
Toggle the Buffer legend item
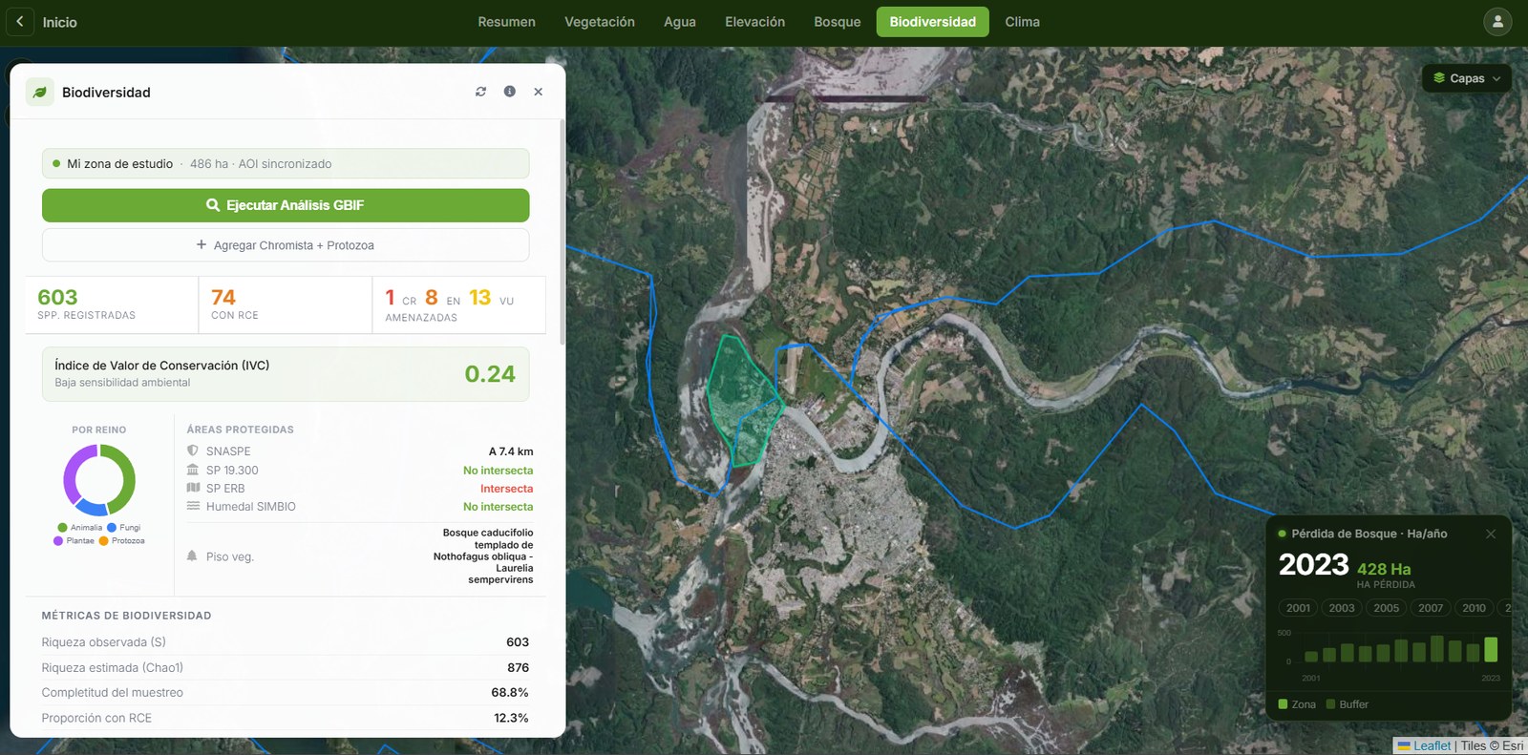pyautogui.click(x=1347, y=704)
